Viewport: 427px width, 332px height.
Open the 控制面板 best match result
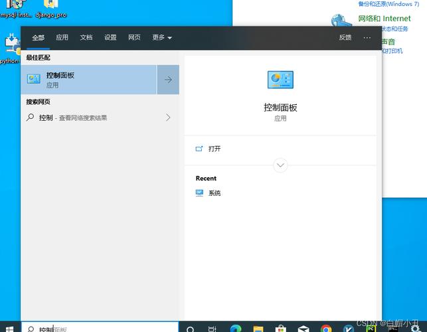(x=90, y=80)
